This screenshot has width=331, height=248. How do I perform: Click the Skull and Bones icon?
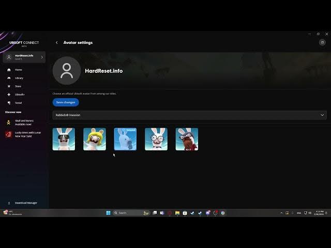(x=9, y=122)
